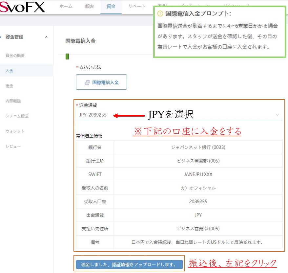Open レビュー in the sidebar
This screenshot has width=288, height=273.
pyautogui.click(x=13, y=146)
